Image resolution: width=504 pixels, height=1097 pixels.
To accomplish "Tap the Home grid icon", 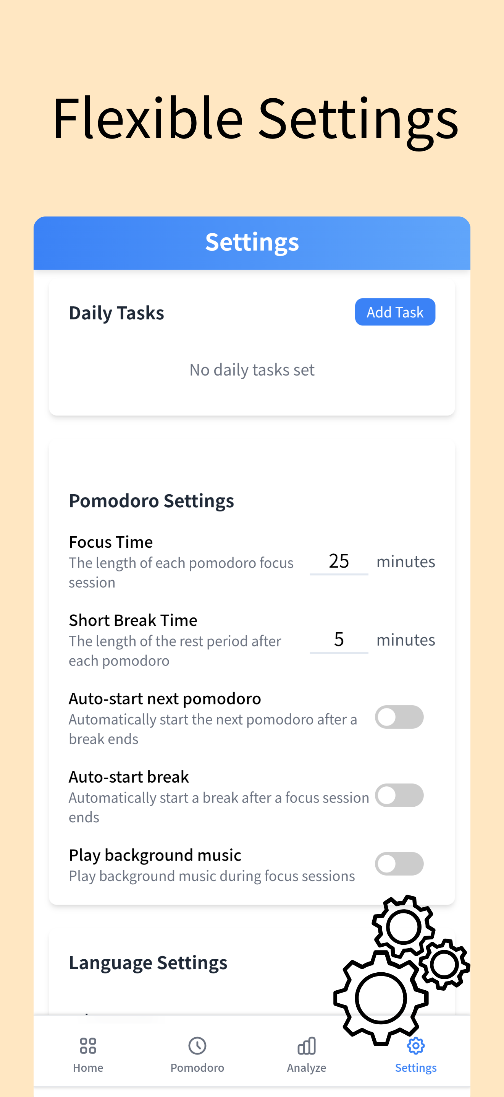I will click(88, 1045).
